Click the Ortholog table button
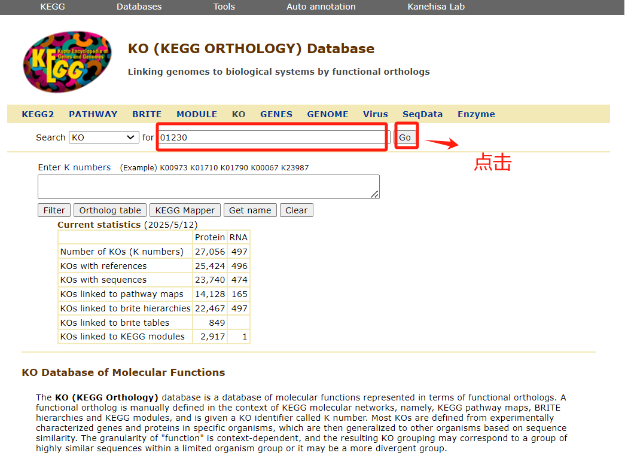The image size is (628, 465). click(x=109, y=210)
